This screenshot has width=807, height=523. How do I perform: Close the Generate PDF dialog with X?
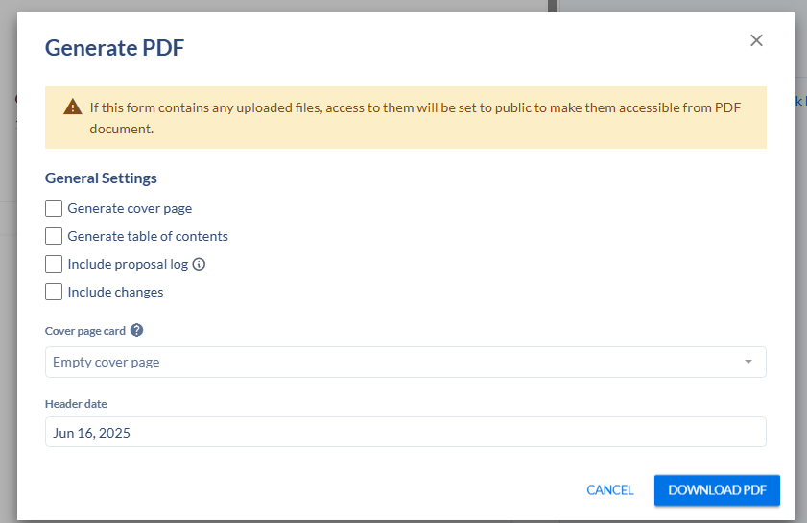[x=756, y=40]
